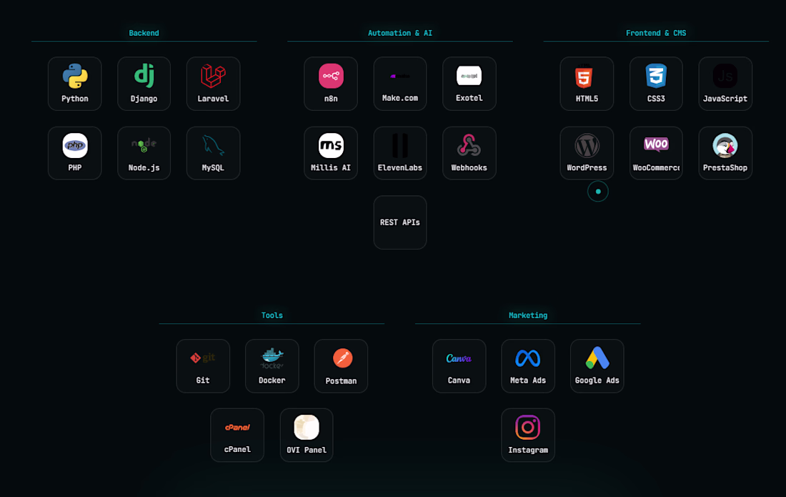786x497 pixels.
Task: Click the Marketing section heading
Action: click(x=528, y=315)
